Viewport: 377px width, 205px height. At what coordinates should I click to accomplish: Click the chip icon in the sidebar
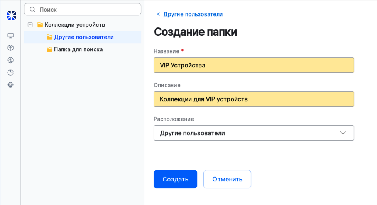tap(10, 85)
